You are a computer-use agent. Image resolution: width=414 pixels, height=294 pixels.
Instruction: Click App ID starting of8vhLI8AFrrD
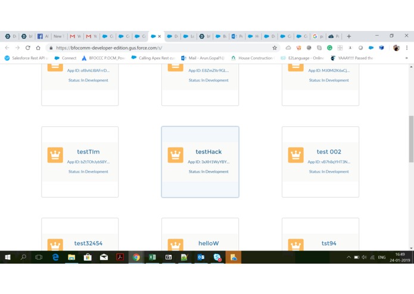pyautogui.click(x=88, y=71)
